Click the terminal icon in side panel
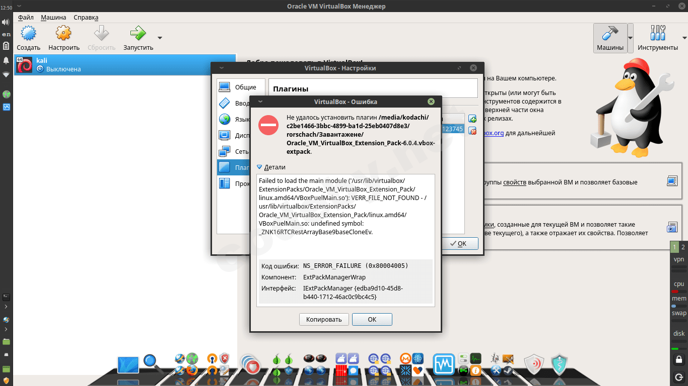Image resolution: width=688 pixels, height=386 pixels. pos(6,297)
